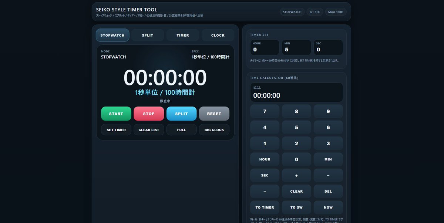Click the calculator display showing 00:00:00
444x223 pixels.
(296, 92)
